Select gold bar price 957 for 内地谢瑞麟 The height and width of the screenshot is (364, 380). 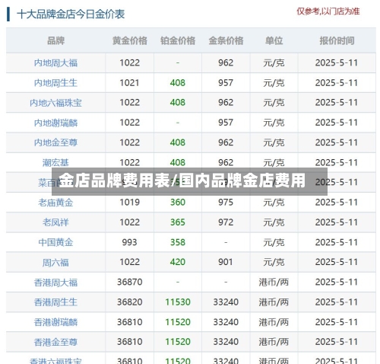[x=226, y=123]
